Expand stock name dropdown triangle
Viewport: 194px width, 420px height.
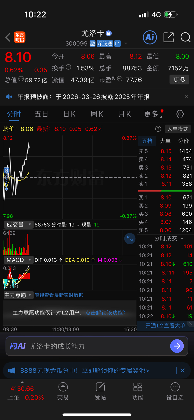pyautogui.click(x=125, y=44)
